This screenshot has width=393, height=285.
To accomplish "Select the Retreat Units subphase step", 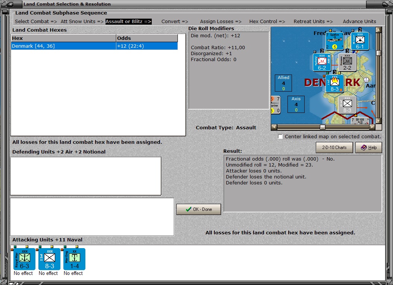I will [x=313, y=22].
